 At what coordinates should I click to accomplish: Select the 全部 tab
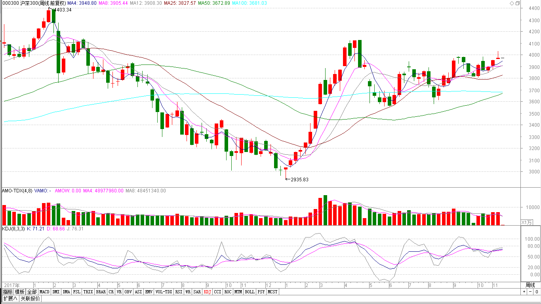pos(32,292)
